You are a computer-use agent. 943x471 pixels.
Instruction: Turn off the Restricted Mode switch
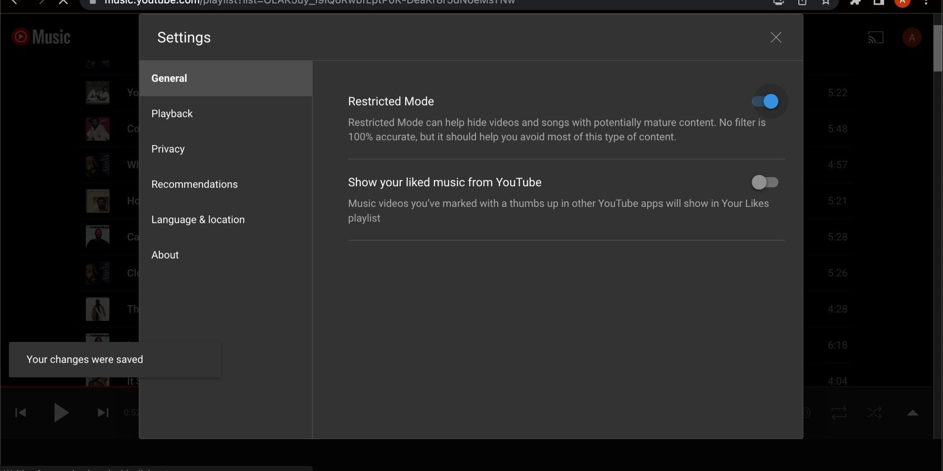tap(765, 101)
